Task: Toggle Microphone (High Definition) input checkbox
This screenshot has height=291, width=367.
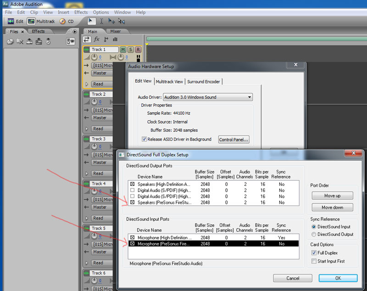Action: pyautogui.click(x=133, y=237)
